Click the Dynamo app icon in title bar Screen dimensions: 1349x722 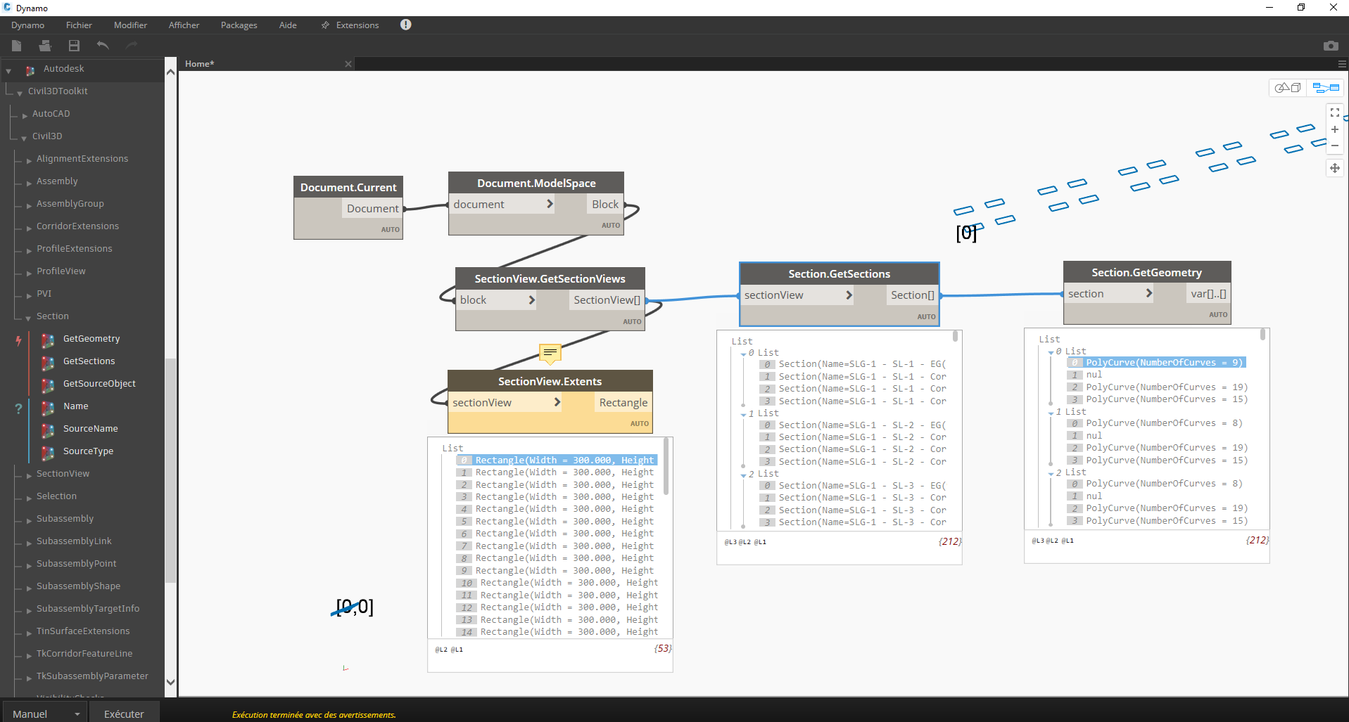coord(8,8)
